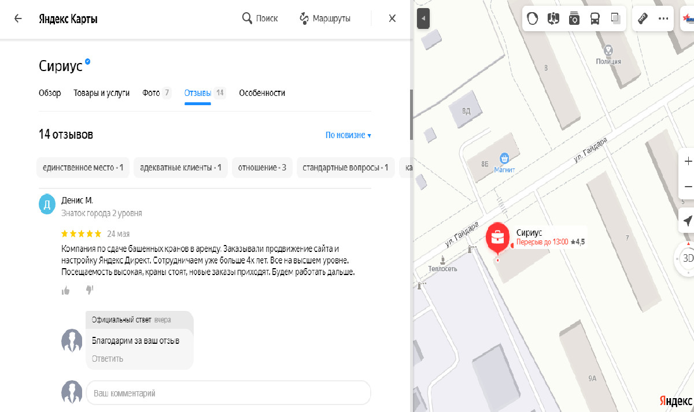Toggle the traffic layer map icon
The height and width of the screenshot is (412, 694).
[x=533, y=18]
